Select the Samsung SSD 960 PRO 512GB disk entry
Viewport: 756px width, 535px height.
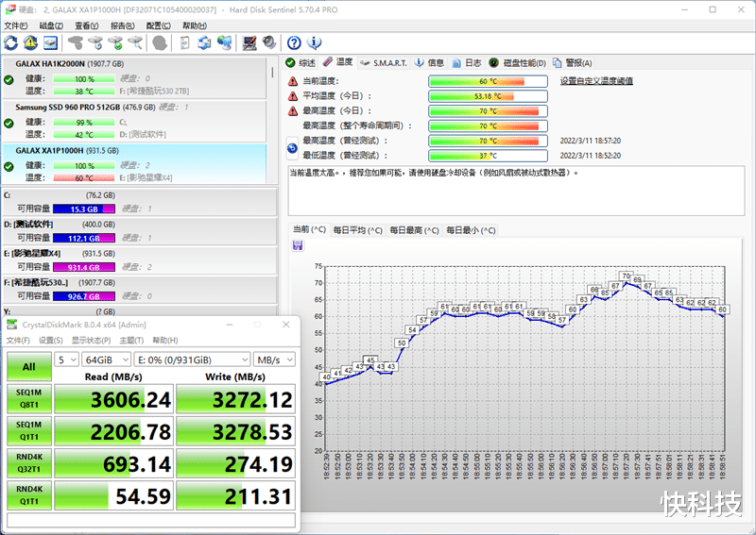point(134,121)
